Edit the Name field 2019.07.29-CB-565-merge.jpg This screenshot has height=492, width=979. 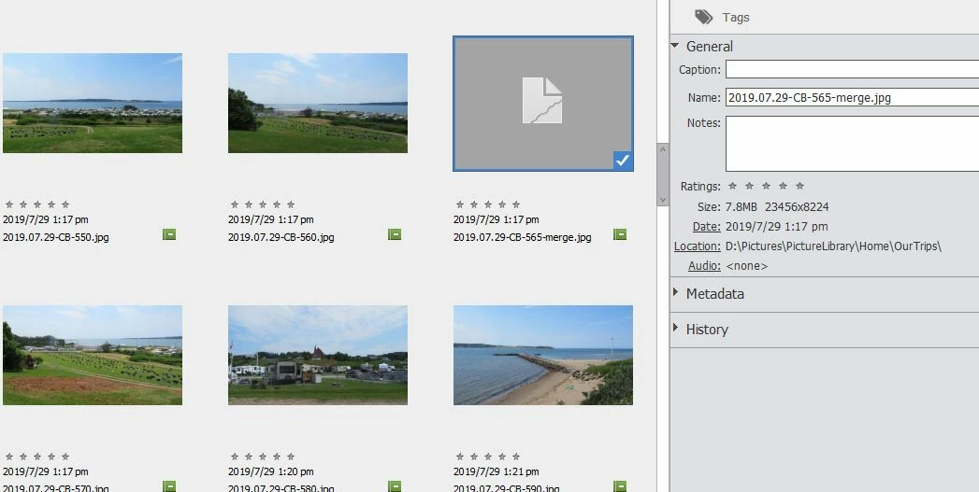(x=852, y=97)
